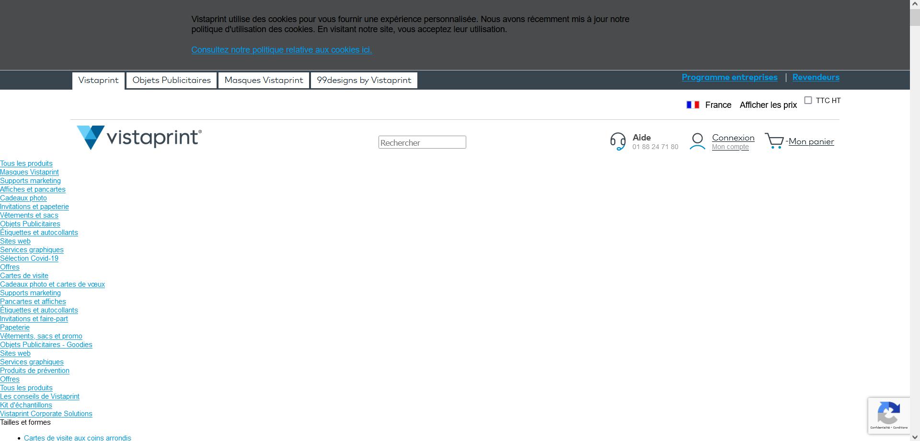This screenshot has height=441, width=920.
Task: Expand the Tous les produits category
Action: [26, 163]
